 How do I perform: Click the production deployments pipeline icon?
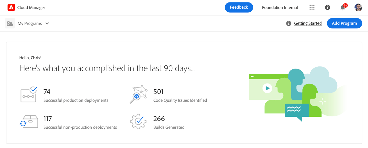[29, 95]
